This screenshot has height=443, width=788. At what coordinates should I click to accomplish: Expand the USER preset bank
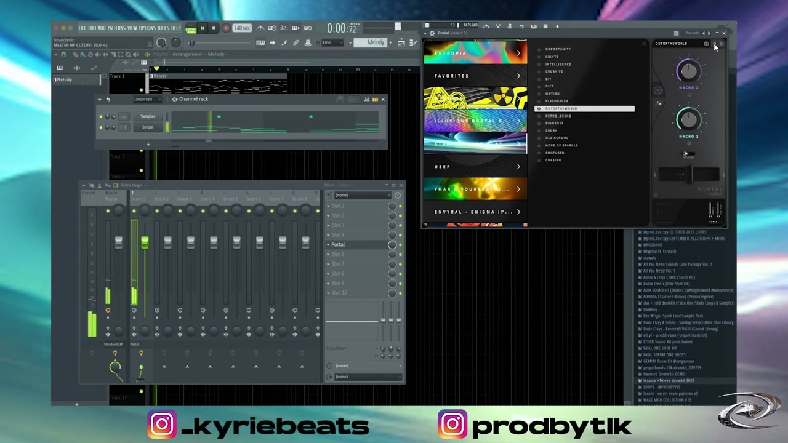coord(475,166)
